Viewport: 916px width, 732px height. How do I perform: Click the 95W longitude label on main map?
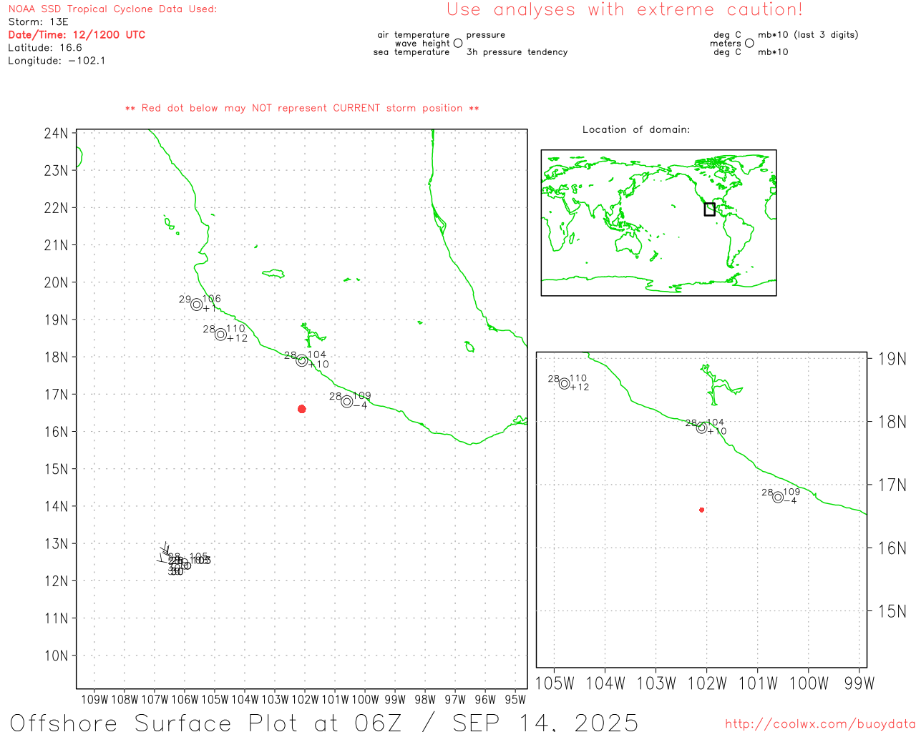click(515, 700)
